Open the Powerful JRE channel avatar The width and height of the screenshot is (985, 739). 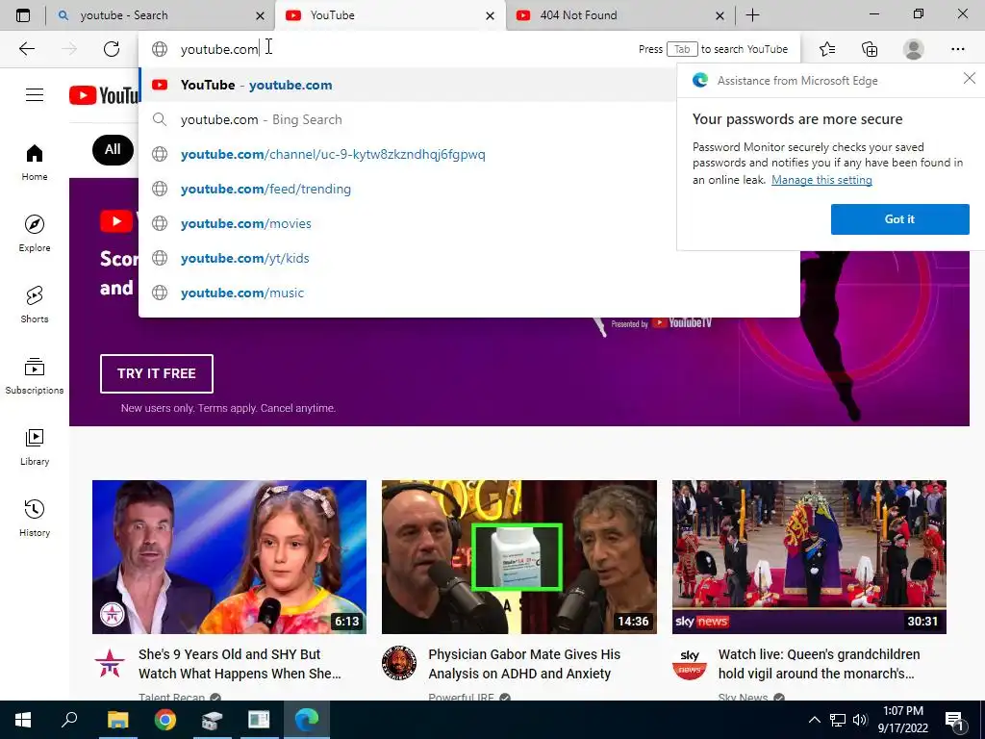coord(399,664)
